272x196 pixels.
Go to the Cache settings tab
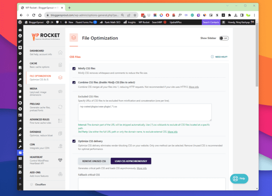point(46,65)
